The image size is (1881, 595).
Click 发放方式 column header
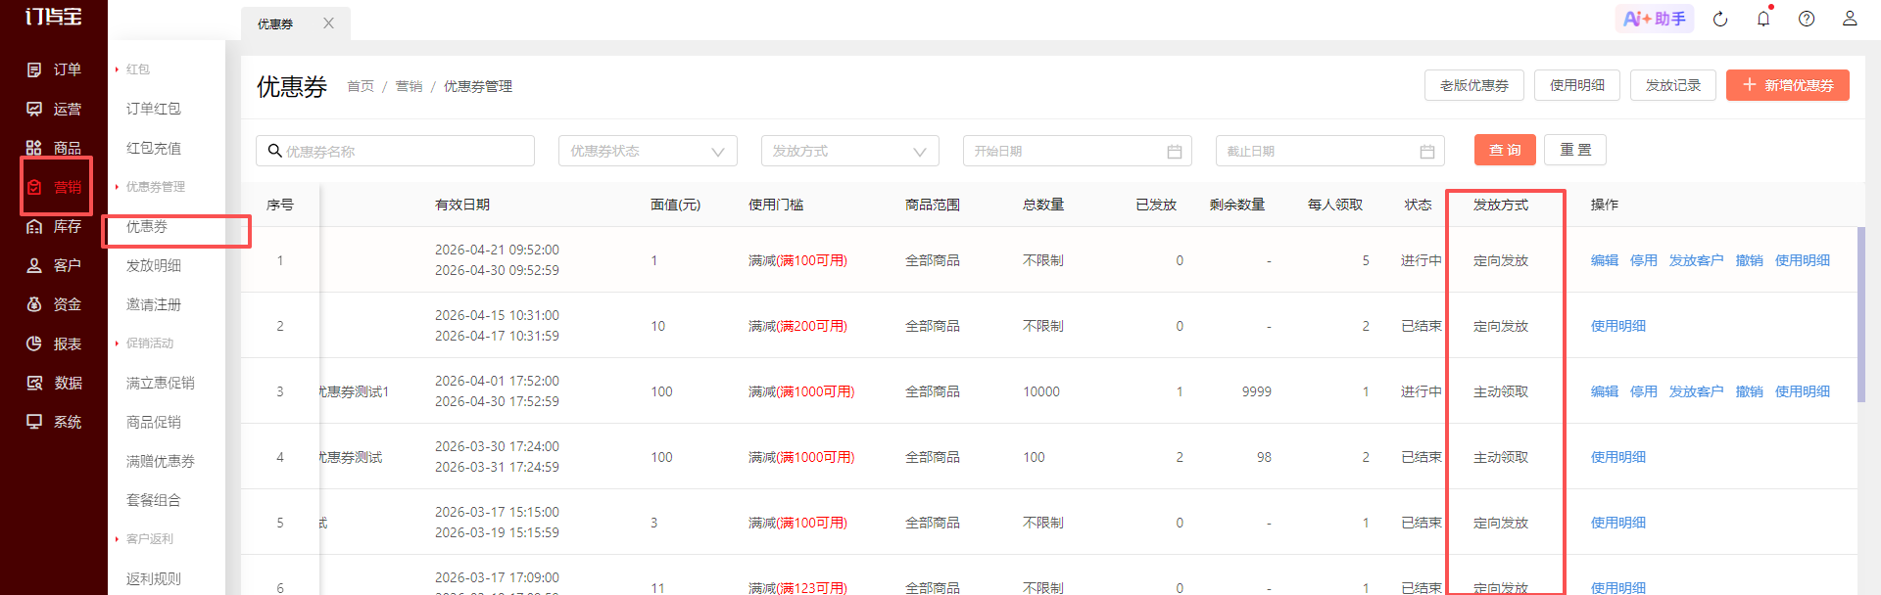(1501, 205)
